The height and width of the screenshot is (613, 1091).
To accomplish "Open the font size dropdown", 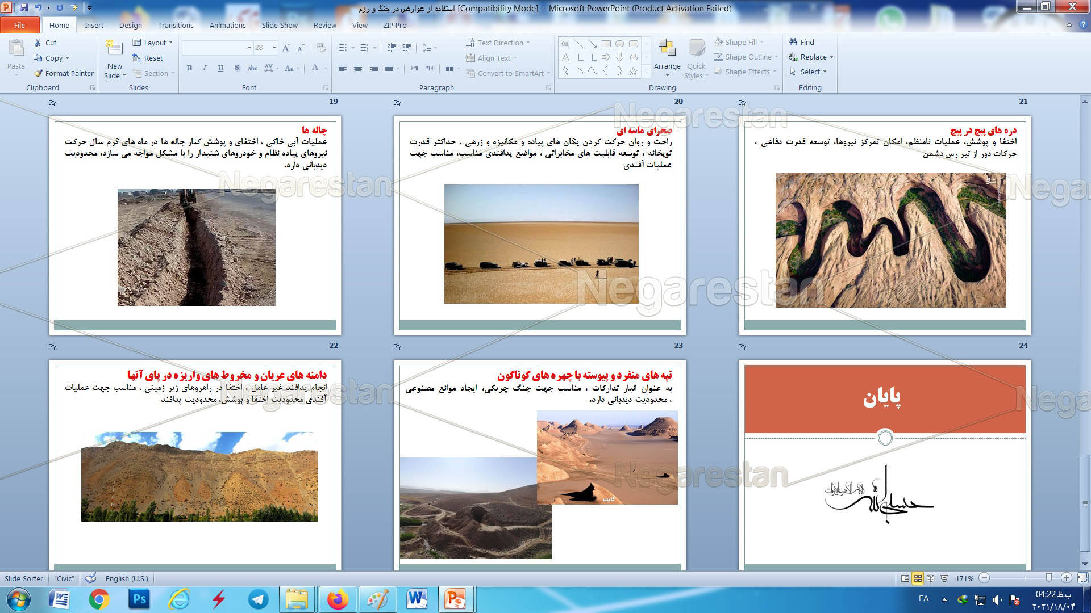I will pyautogui.click(x=274, y=48).
